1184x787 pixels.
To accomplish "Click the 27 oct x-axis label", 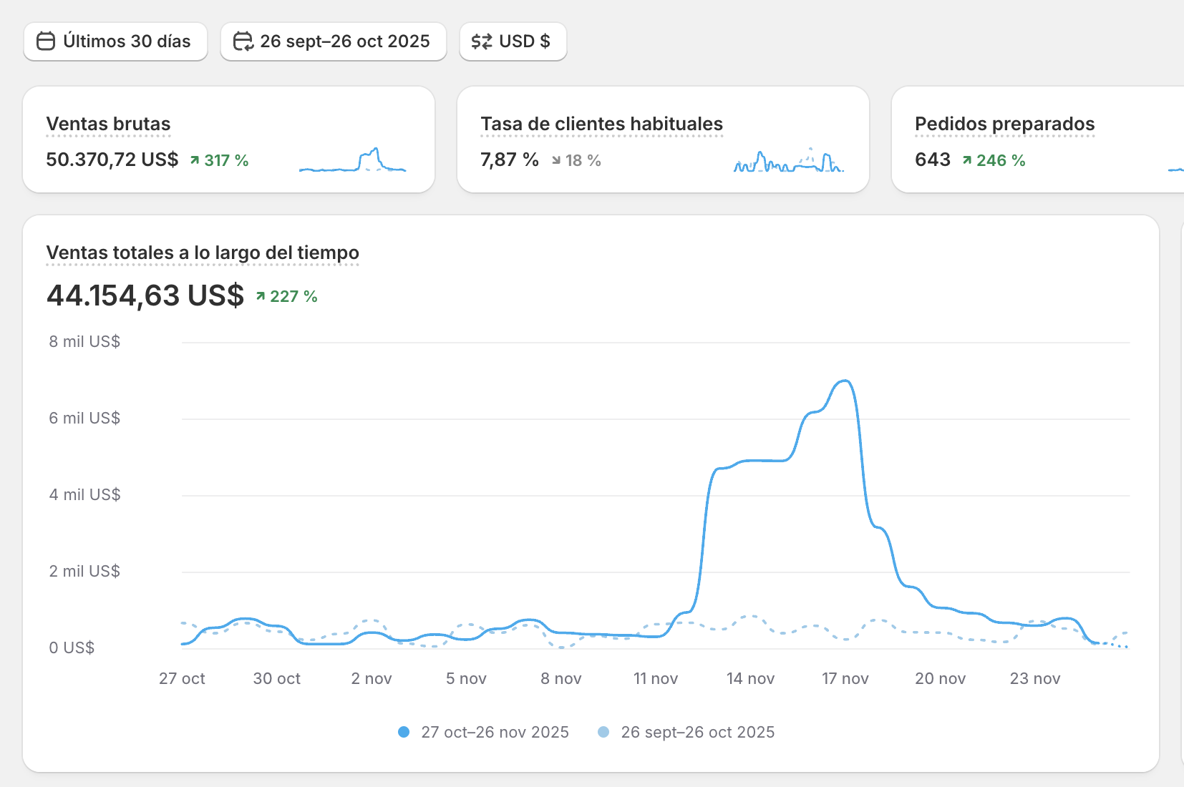I will click(182, 678).
